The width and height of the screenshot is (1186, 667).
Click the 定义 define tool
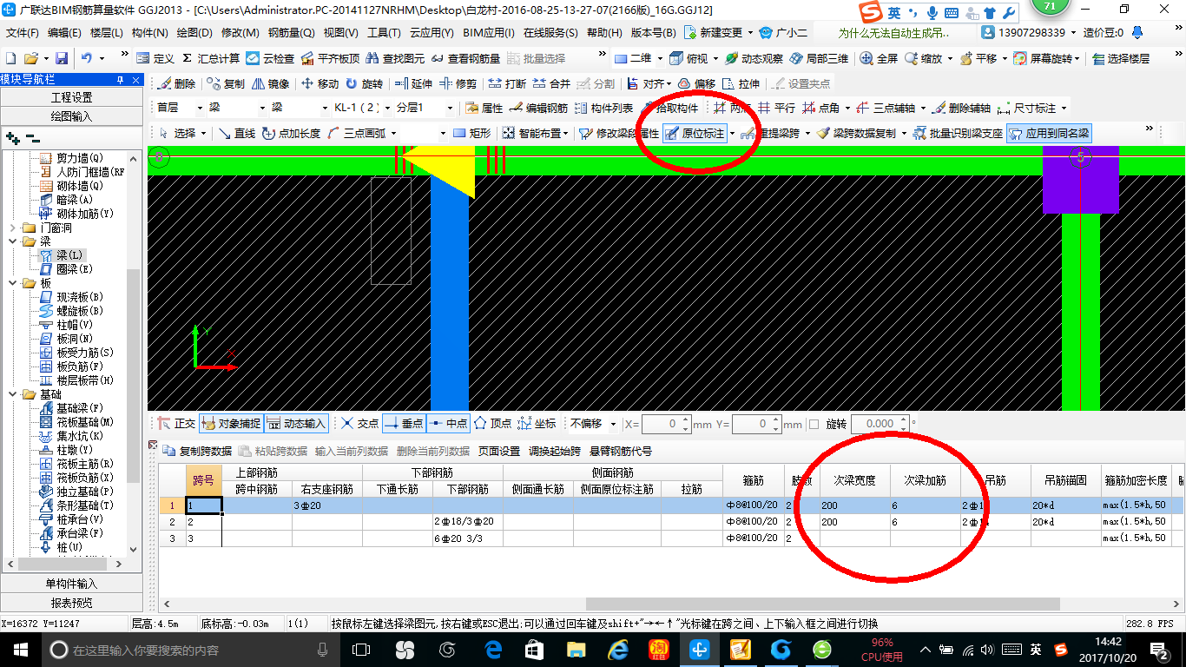[x=155, y=58]
